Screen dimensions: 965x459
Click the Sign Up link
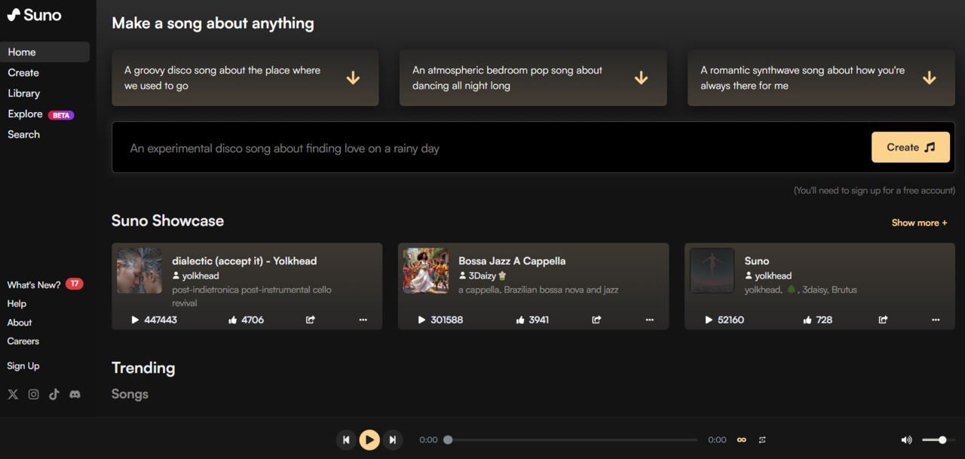click(23, 366)
